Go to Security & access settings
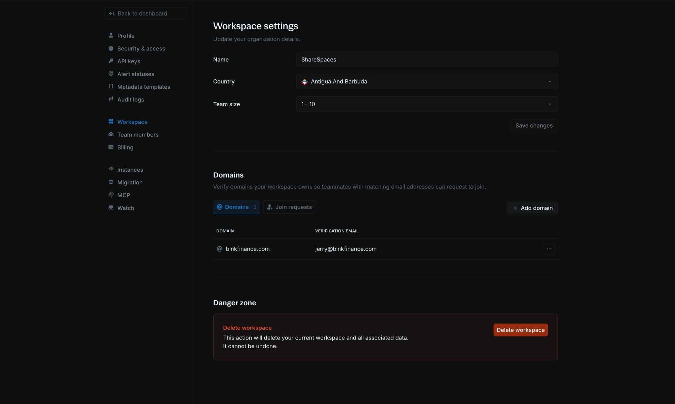Viewport: 675px width, 404px height. [x=141, y=48]
